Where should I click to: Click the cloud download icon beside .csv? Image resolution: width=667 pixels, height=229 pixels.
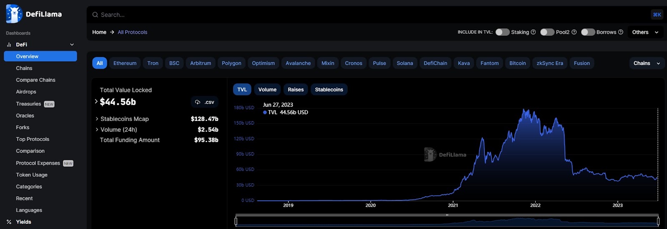click(x=198, y=102)
